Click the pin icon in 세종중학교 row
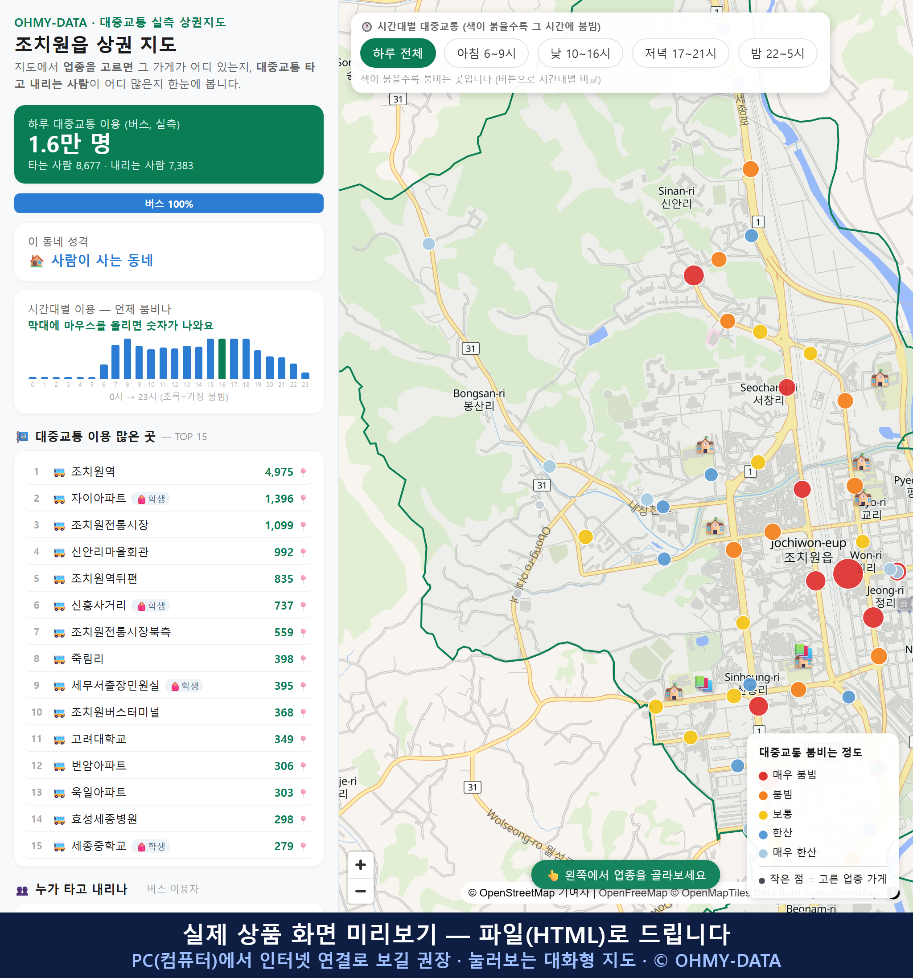This screenshot has height=978, width=913. pos(303,846)
